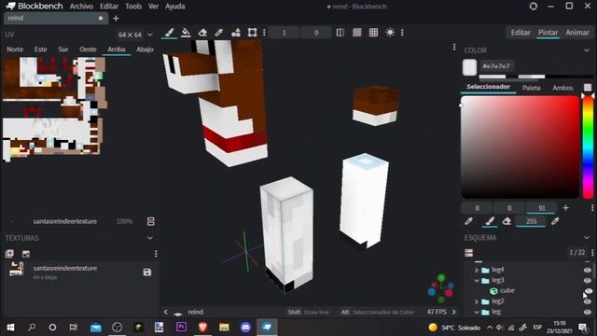Image resolution: width=597 pixels, height=336 pixels.
Task: Select eraser icon in Color panel
Action: (x=507, y=221)
